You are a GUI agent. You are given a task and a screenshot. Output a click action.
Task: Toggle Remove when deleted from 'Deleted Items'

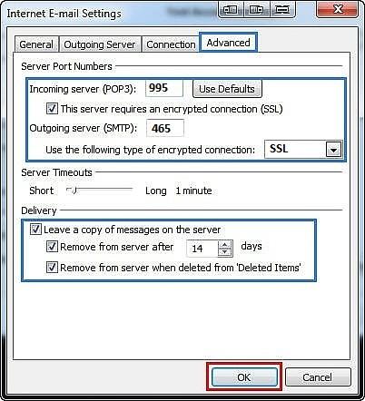(x=52, y=268)
